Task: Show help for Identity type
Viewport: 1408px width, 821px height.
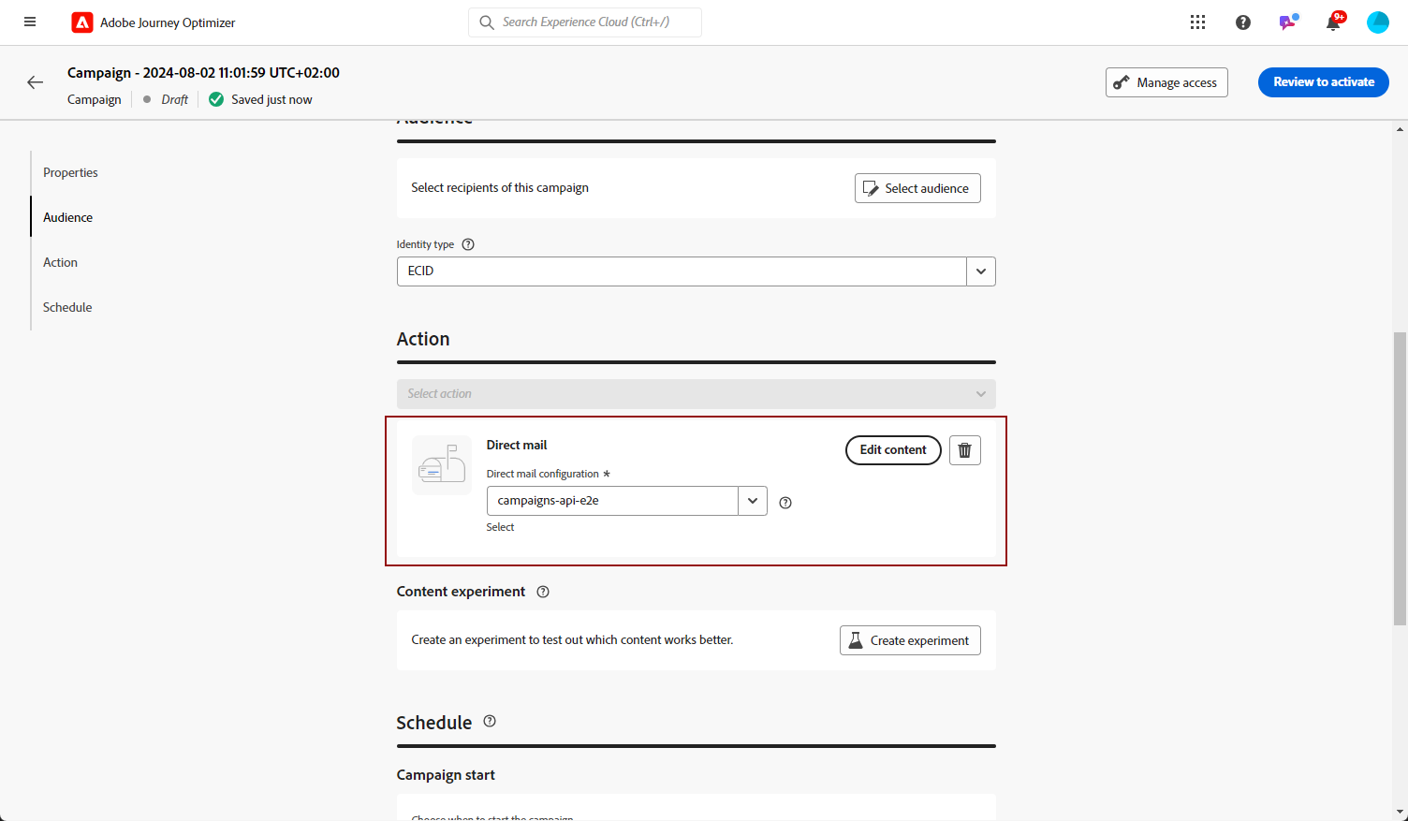Action: pos(468,244)
